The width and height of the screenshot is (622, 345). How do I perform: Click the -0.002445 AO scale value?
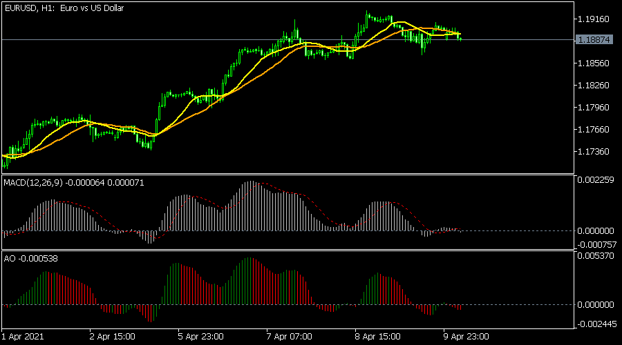click(x=596, y=324)
